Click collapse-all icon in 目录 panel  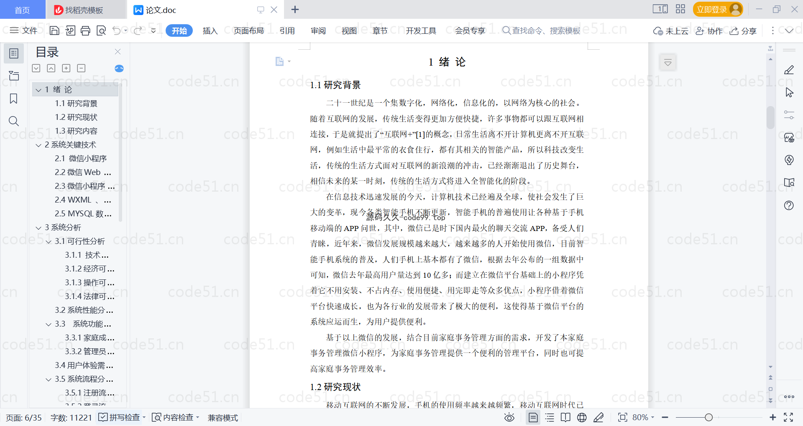click(x=51, y=68)
